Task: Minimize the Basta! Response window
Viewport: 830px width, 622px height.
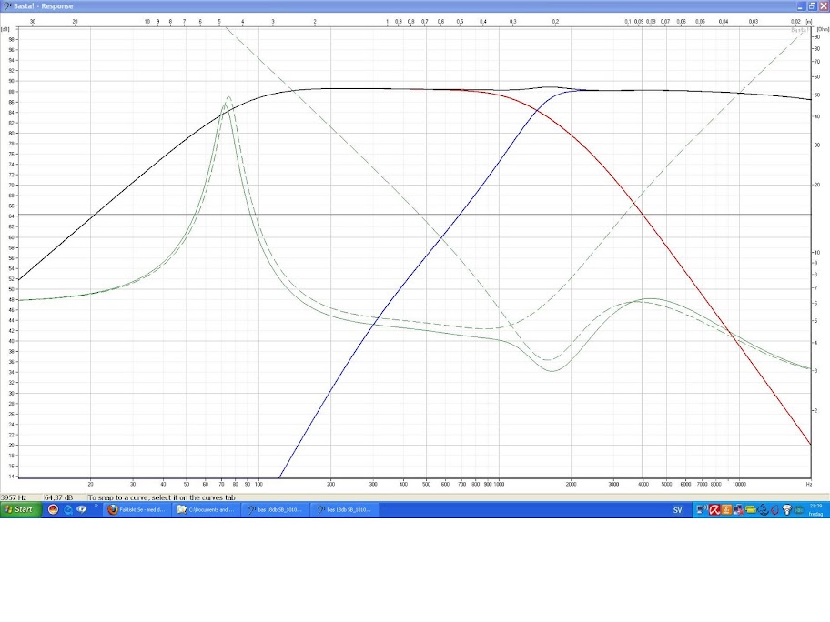Action: click(x=801, y=5)
